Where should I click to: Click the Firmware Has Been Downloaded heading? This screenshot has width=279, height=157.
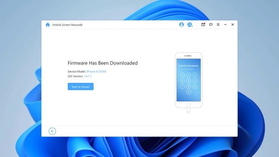coord(103,63)
